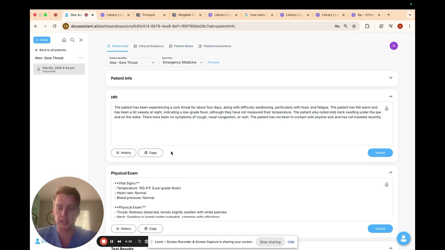This screenshot has width=445, height=250.
Task: Pause the Loom recording
Action: tap(112, 242)
